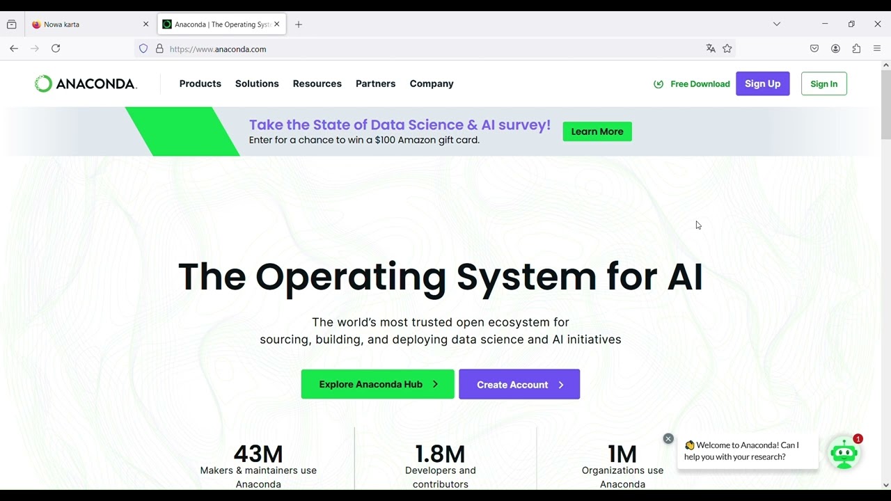Click the tracking protection shield icon

tap(143, 49)
